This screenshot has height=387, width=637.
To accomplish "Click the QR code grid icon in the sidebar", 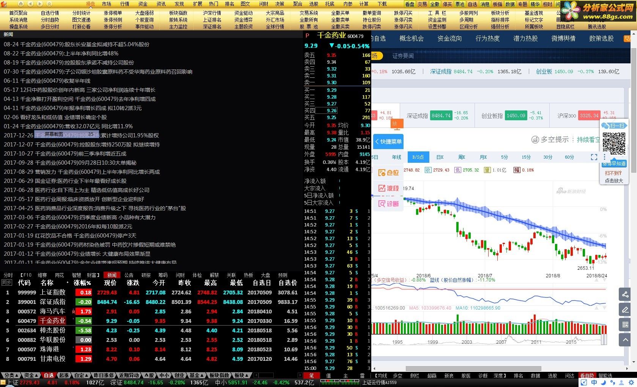I will [x=624, y=325].
